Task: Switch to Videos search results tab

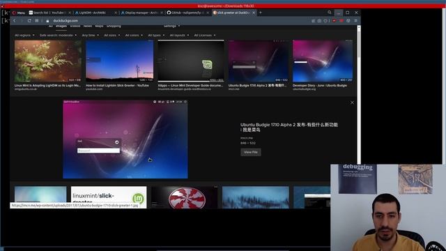Action: click(x=75, y=26)
